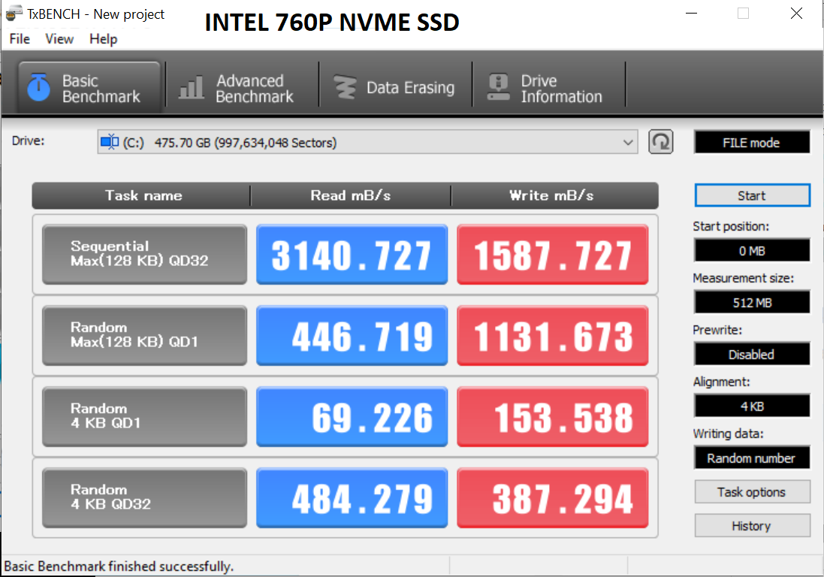824x577 pixels.
Task: Toggle the FILE mode button
Action: [751, 143]
